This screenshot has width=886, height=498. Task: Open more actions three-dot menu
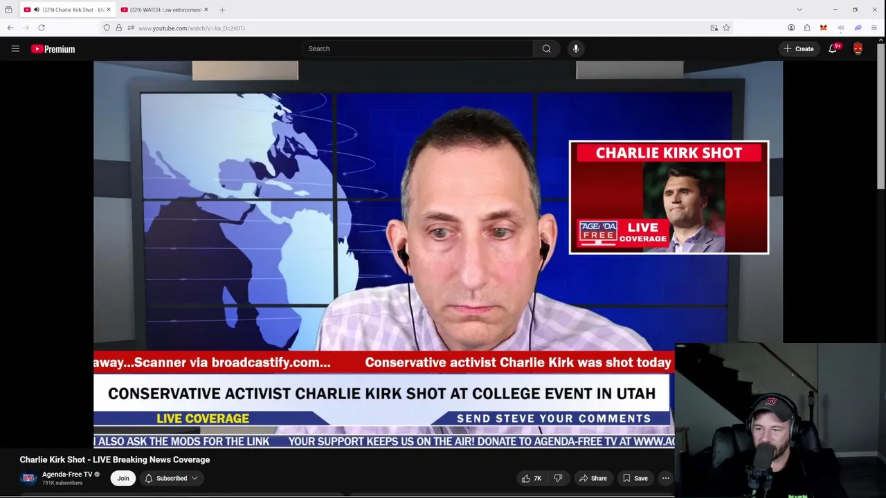(665, 478)
